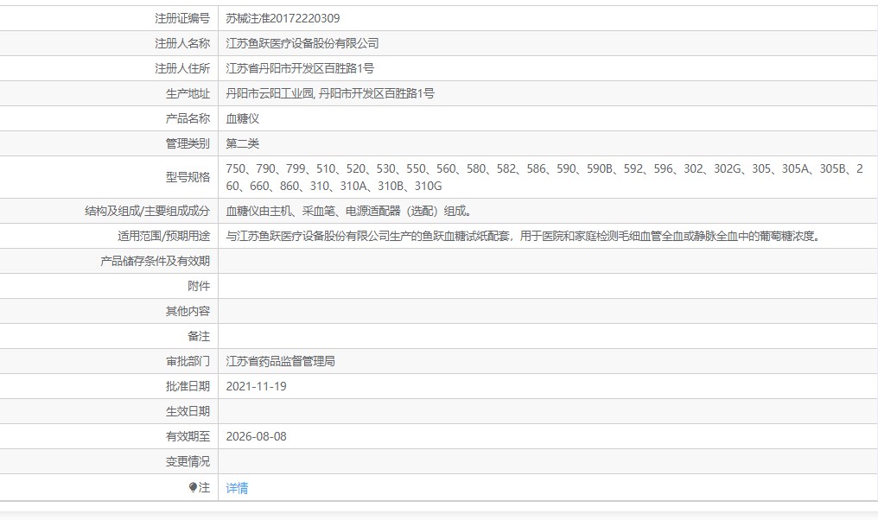This screenshot has width=878, height=520.
Task: Click the 其他内容 label
Action: point(188,311)
